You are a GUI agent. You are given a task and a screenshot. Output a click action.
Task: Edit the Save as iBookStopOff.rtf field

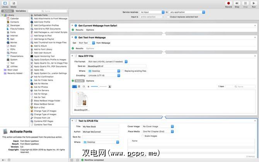click(116, 66)
